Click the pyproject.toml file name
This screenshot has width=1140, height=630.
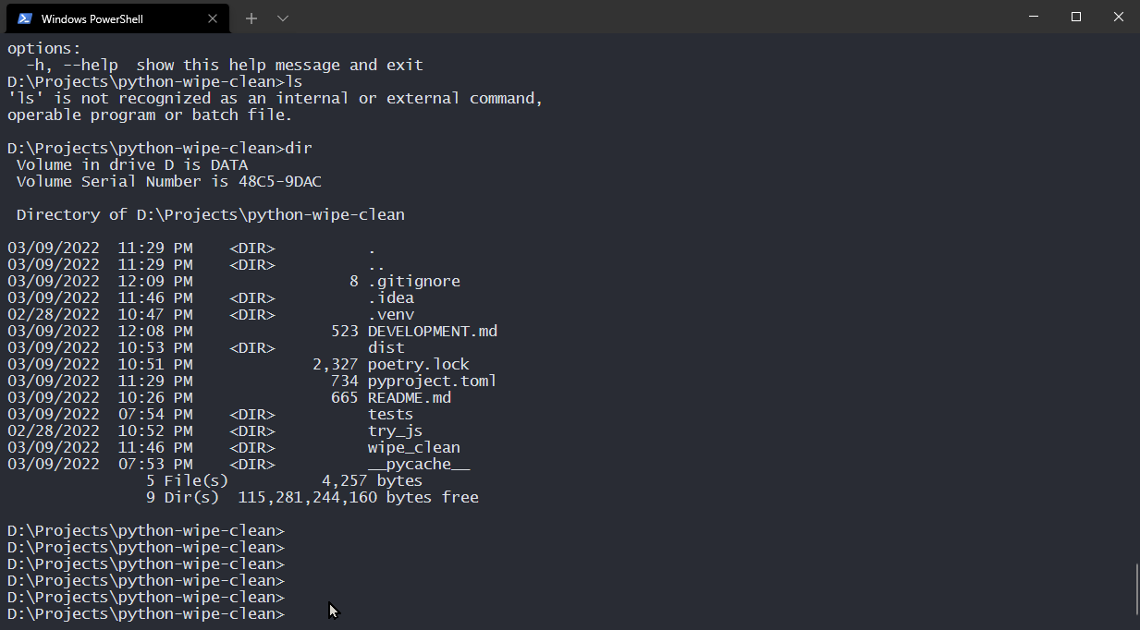pyautogui.click(x=432, y=382)
